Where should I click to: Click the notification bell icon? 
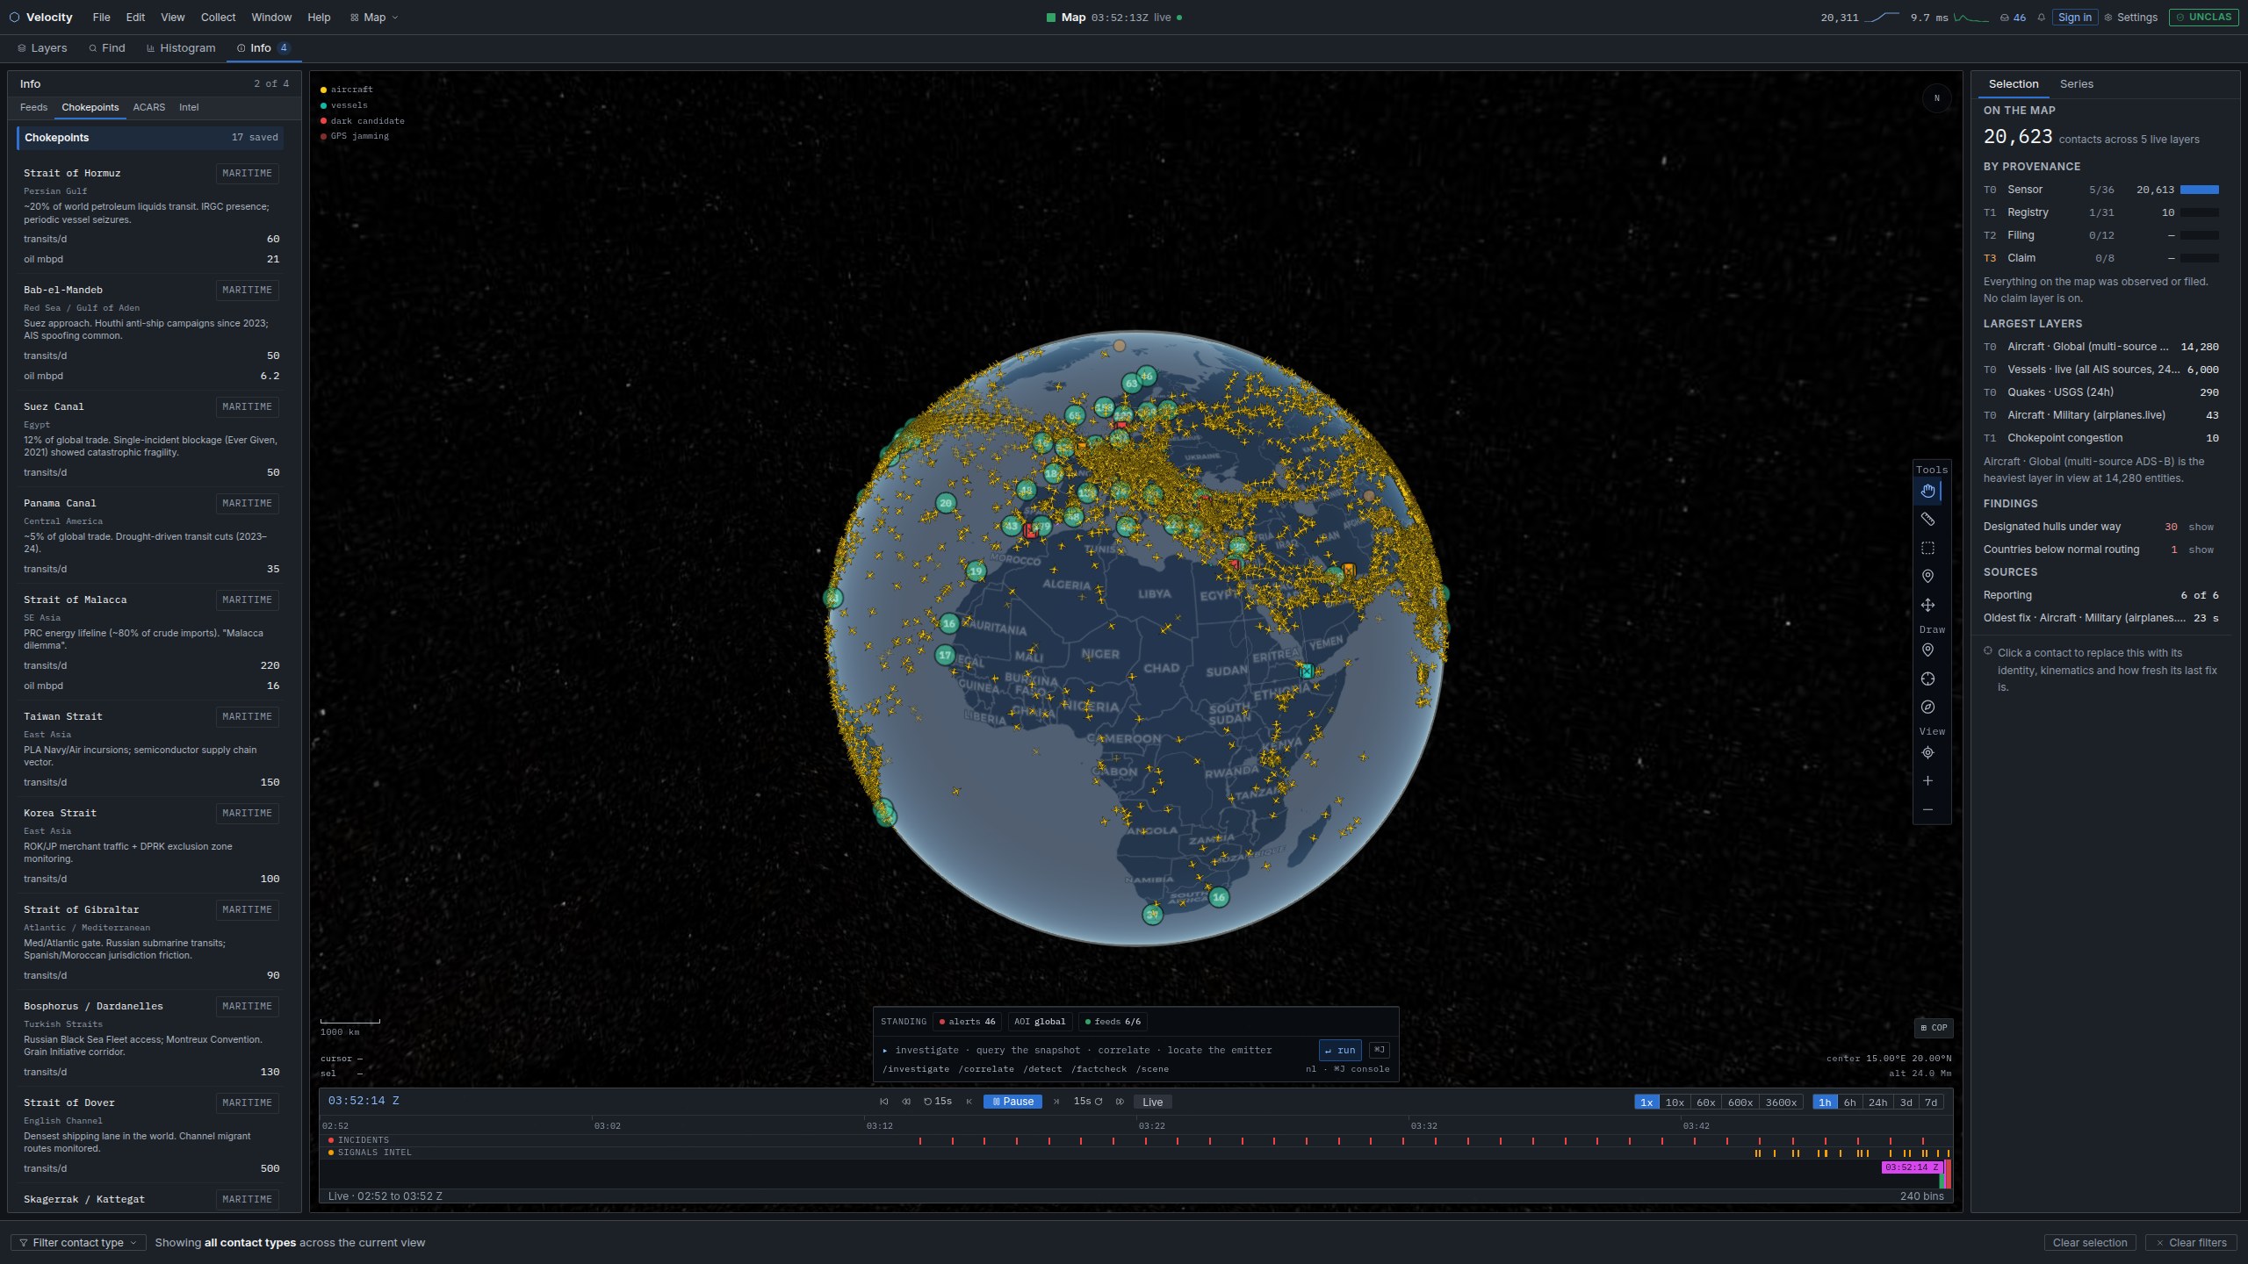point(2041,18)
